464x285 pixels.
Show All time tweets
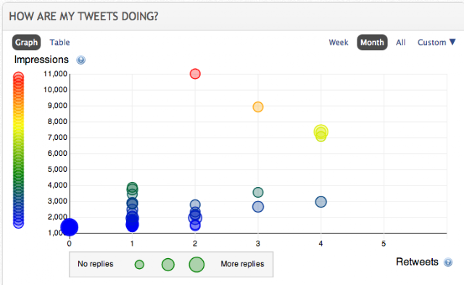click(x=401, y=42)
